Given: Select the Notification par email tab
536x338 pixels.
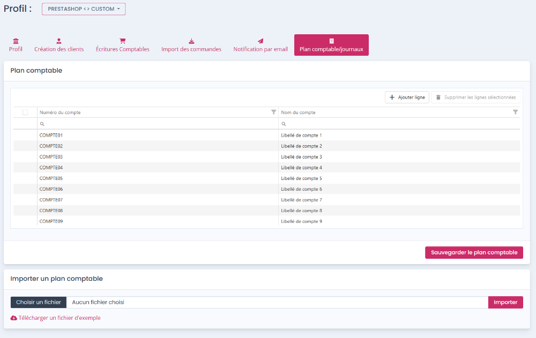Looking at the screenshot, I should click(x=260, y=45).
